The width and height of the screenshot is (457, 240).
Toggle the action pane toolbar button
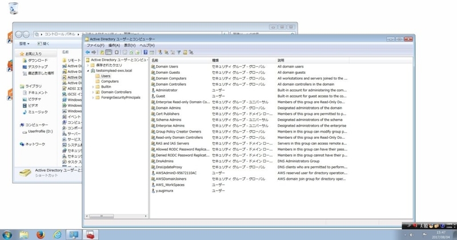coord(152,53)
